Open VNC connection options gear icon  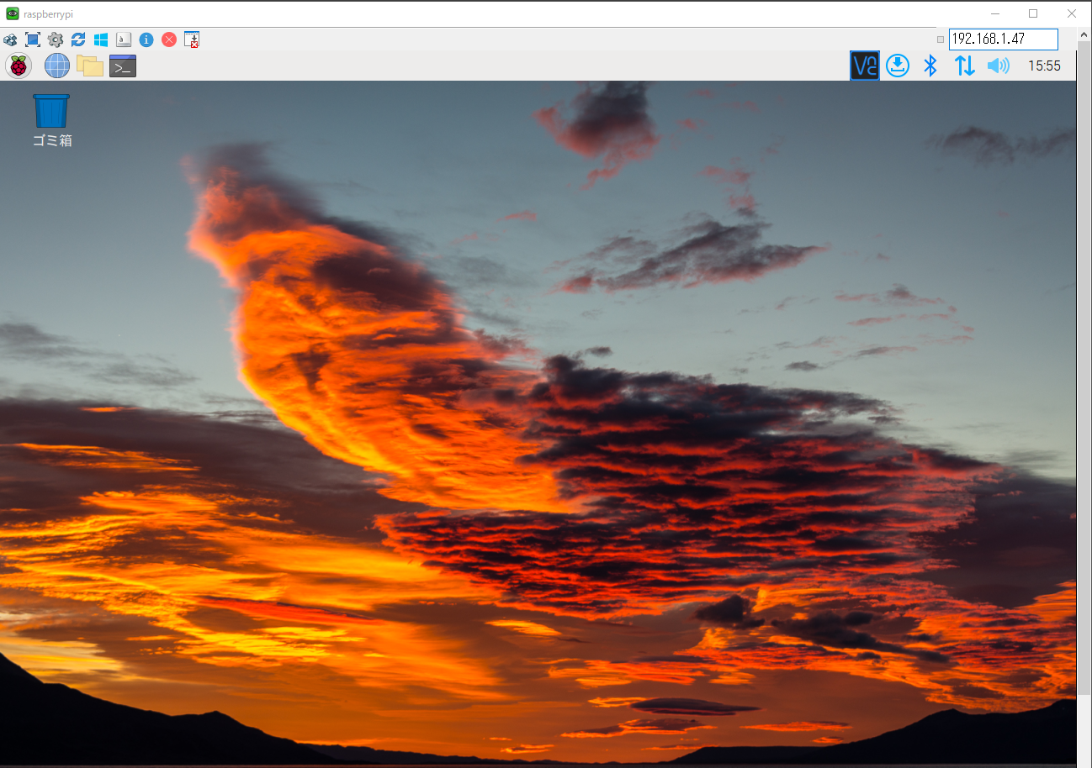coord(56,39)
